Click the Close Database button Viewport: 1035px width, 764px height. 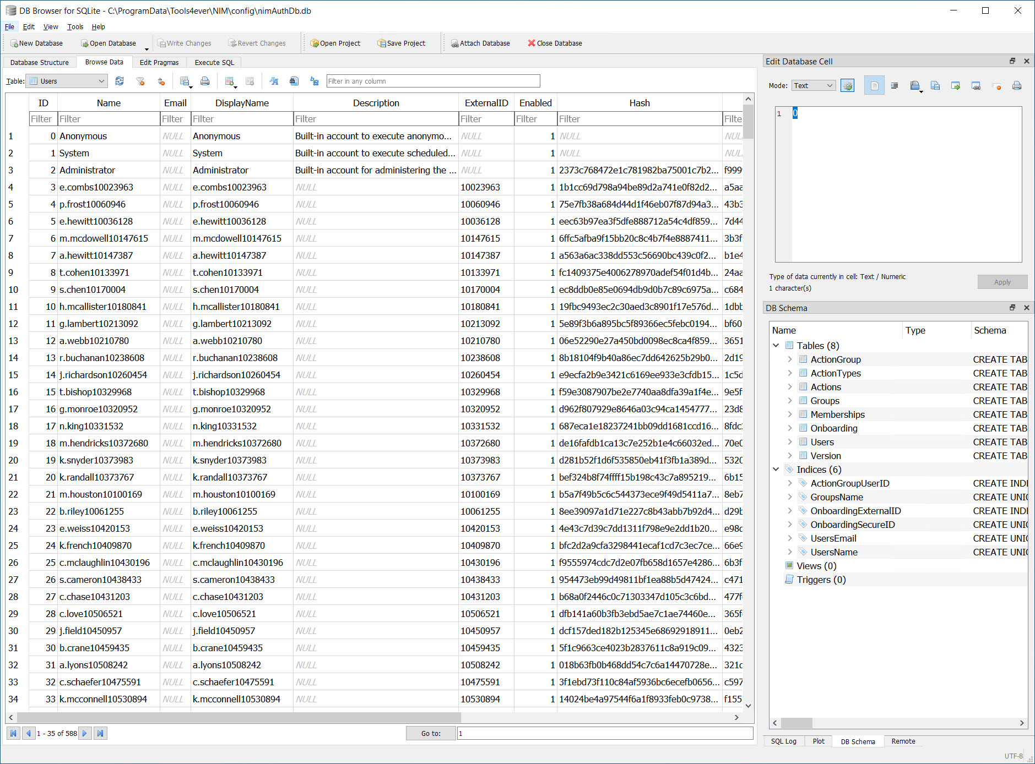click(555, 43)
